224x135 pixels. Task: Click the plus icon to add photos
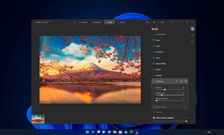coord(74,22)
